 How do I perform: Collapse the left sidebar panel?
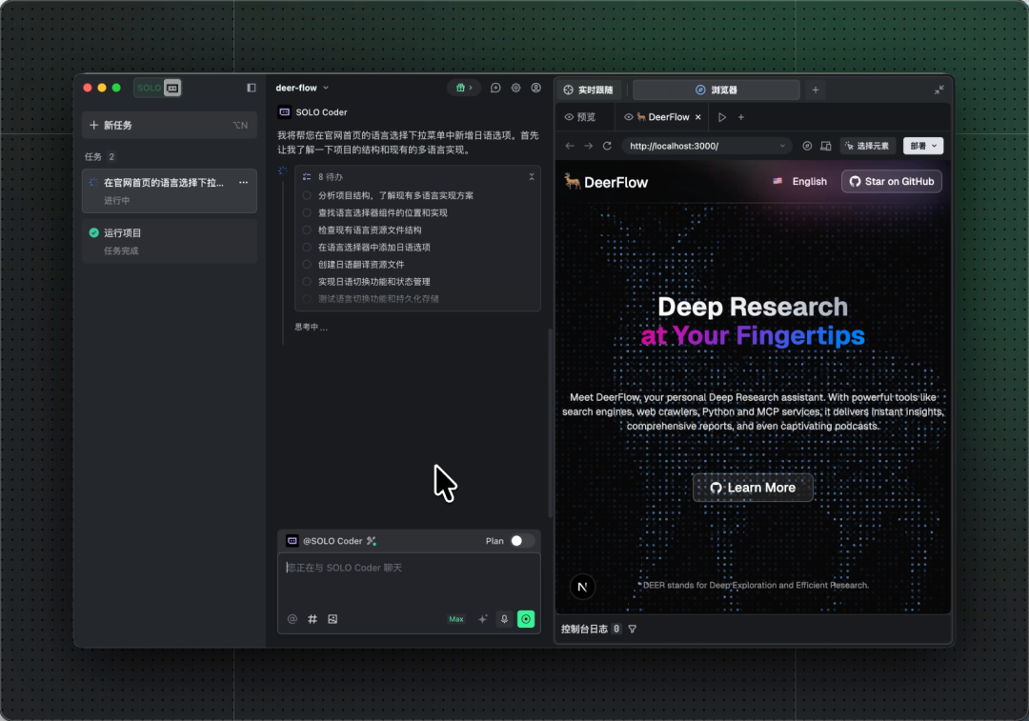252,88
